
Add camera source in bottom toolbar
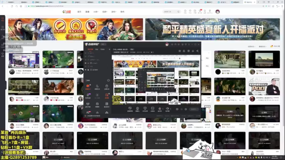click(138, 109)
